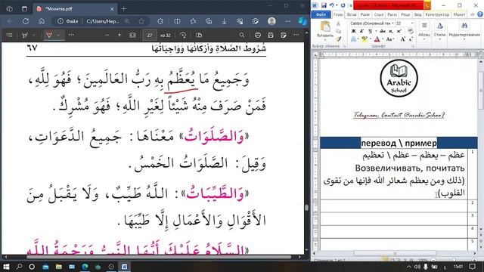This screenshot has height=272, width=484.
Task: Save the PDF document
Action: point(271,36)
